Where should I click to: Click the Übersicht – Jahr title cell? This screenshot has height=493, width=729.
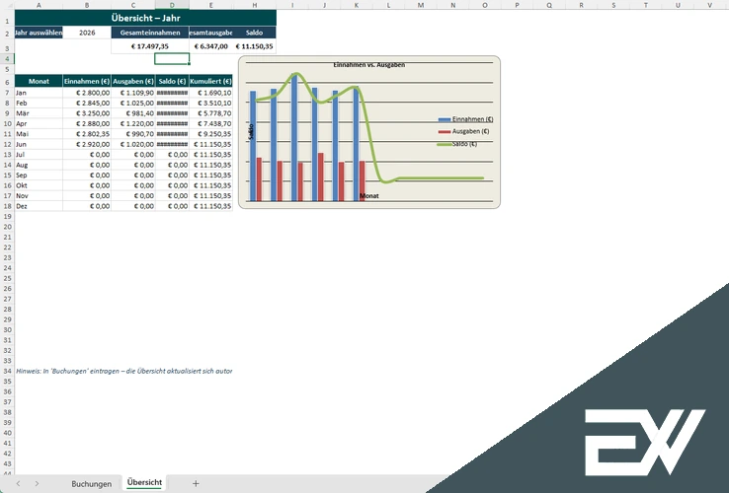coord(145,18)
